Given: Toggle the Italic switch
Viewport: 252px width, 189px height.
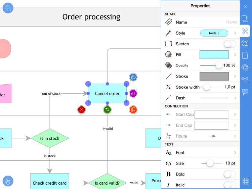Looking at the screenshot, I should coord(230,185).
